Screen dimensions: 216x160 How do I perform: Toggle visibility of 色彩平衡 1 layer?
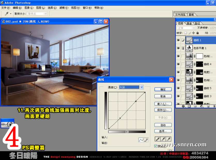178,48
